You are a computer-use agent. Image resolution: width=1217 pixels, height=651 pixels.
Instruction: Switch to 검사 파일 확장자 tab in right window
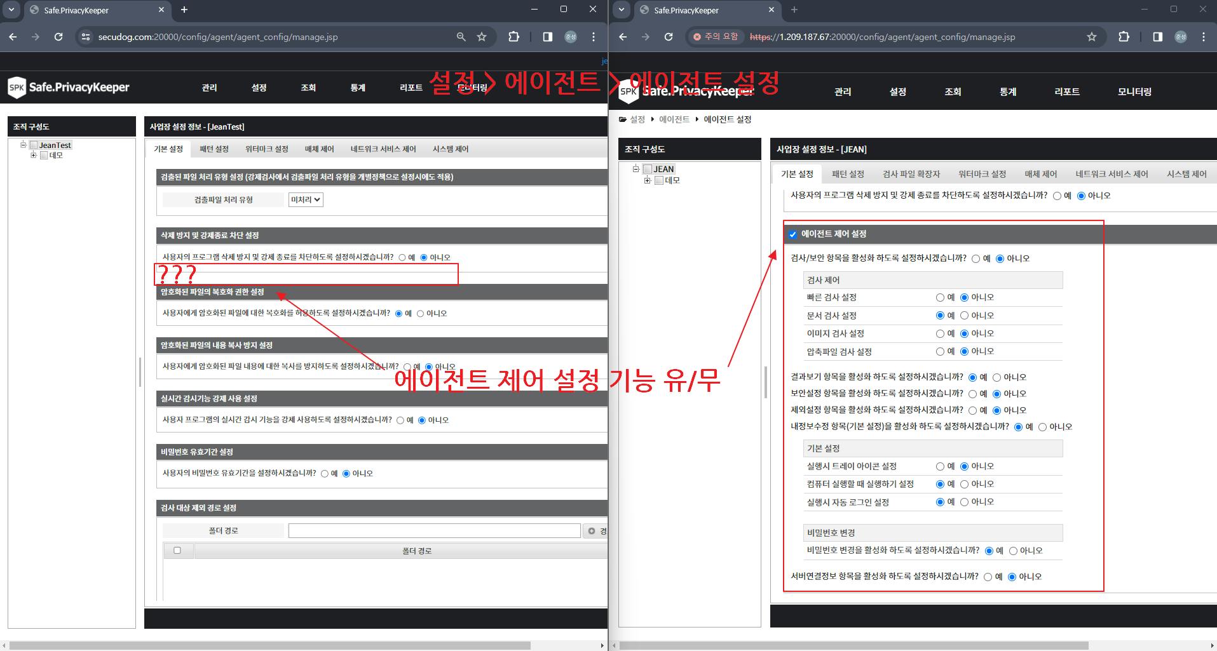[911, 173]
